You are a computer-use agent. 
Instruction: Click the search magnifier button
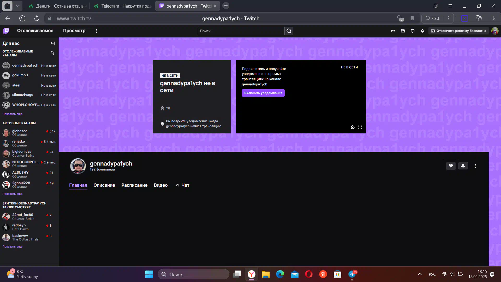pyautogui.click(x=289, y=31)
